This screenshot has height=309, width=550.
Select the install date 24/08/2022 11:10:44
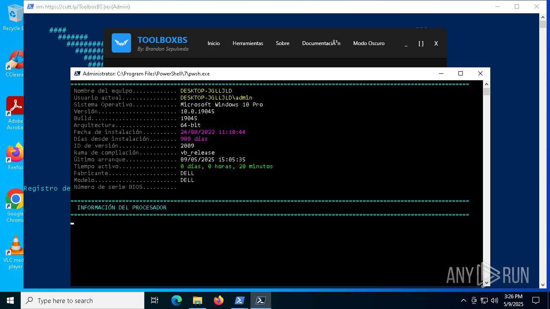point(213,132)
